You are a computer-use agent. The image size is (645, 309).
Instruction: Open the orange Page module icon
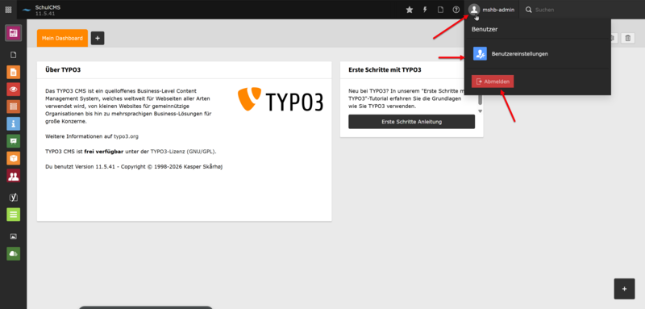(x=13, y=72)
